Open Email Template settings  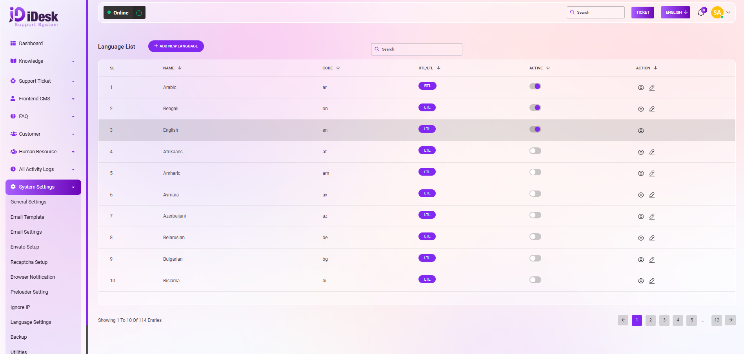[x=27, y=217]
